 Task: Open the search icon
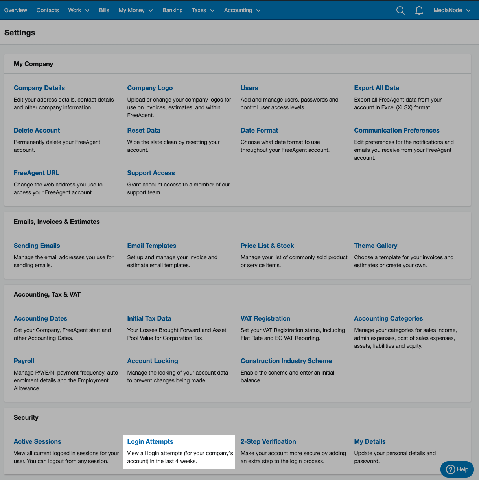[400, 10]
